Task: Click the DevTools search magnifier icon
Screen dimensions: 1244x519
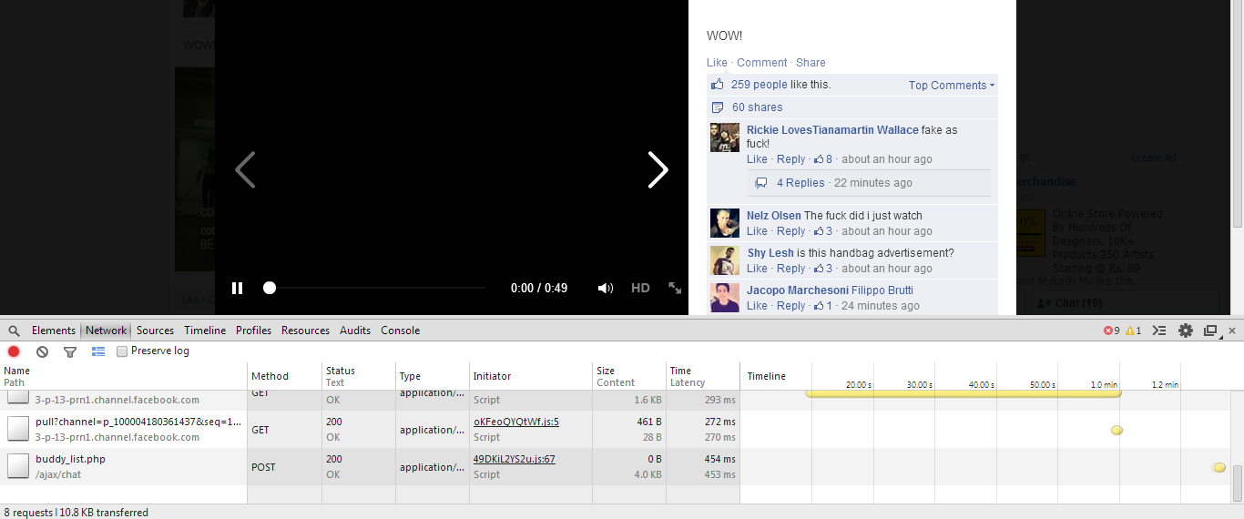Action: pos(15,331)
